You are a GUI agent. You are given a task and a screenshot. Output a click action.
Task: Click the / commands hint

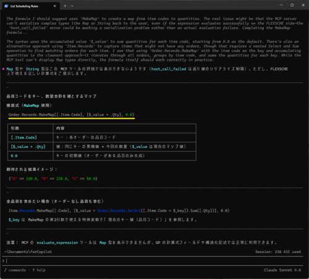pyautogui.click(x=15, y=270)
